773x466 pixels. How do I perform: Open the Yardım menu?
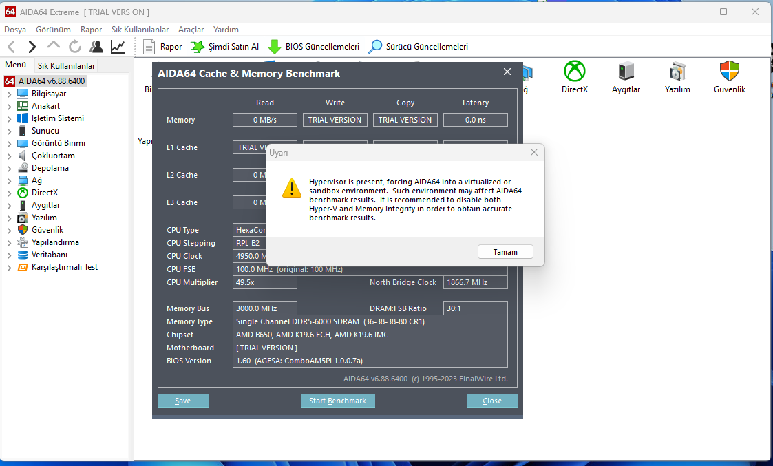tap(226, 30)
